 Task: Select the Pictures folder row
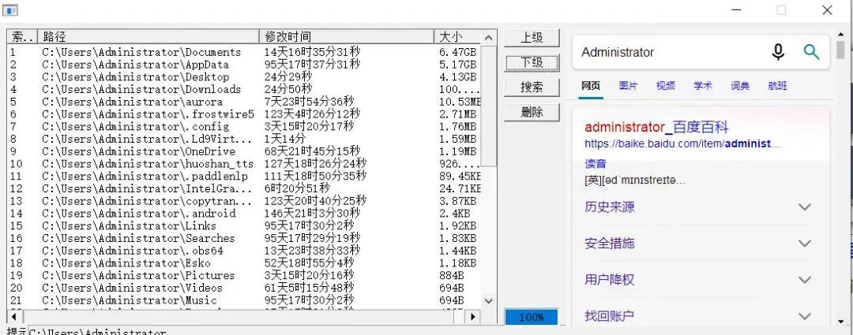pos(244,275)
